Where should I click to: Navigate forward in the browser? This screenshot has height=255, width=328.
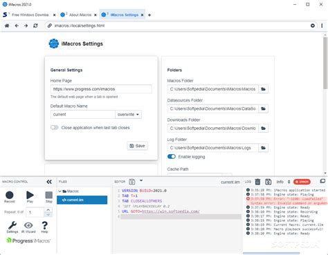[26, 26]
